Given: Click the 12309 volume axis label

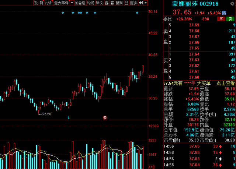Looking at the screenshot, I should tap(153, 126).
